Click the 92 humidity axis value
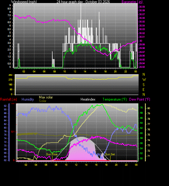Image resolution: width=169 pixels, height=186 pixels. click(5, 106)
